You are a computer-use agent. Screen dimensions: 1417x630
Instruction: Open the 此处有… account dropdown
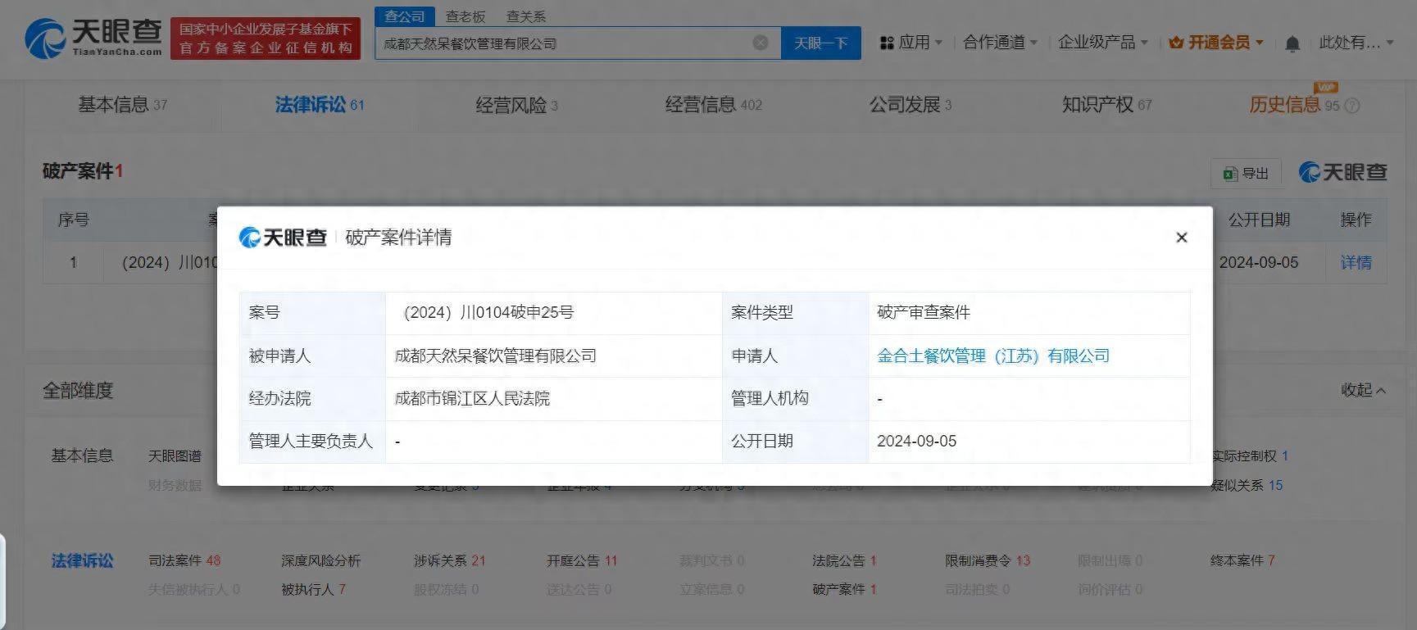1356,43
